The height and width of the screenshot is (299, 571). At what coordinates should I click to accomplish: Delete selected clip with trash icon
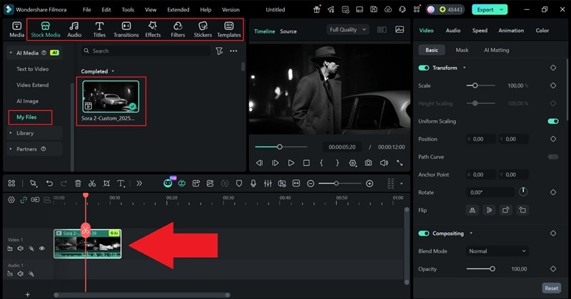(78, 184)
